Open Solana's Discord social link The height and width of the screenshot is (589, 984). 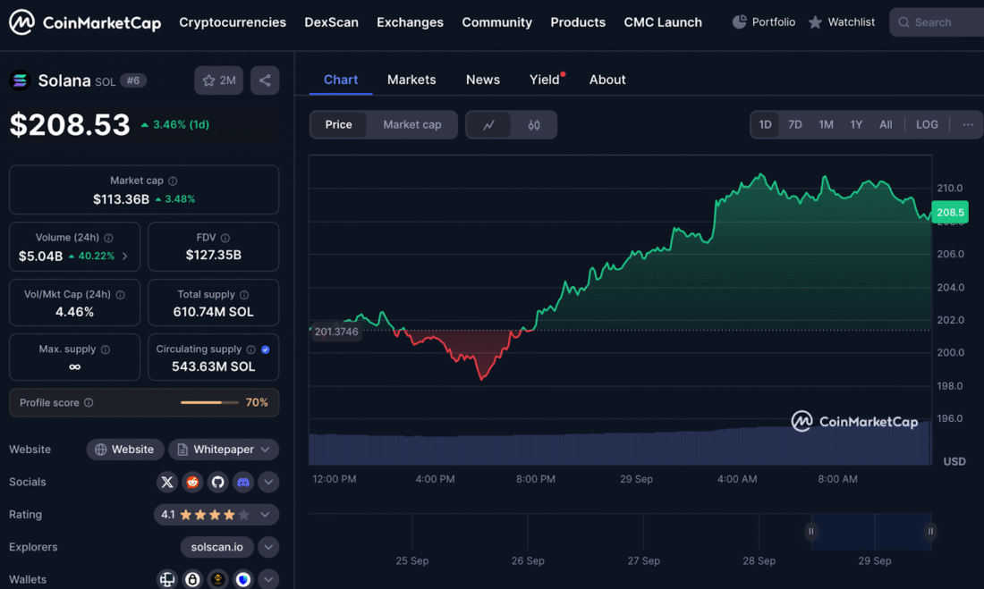pyautogui.click(x=242, y=483)
